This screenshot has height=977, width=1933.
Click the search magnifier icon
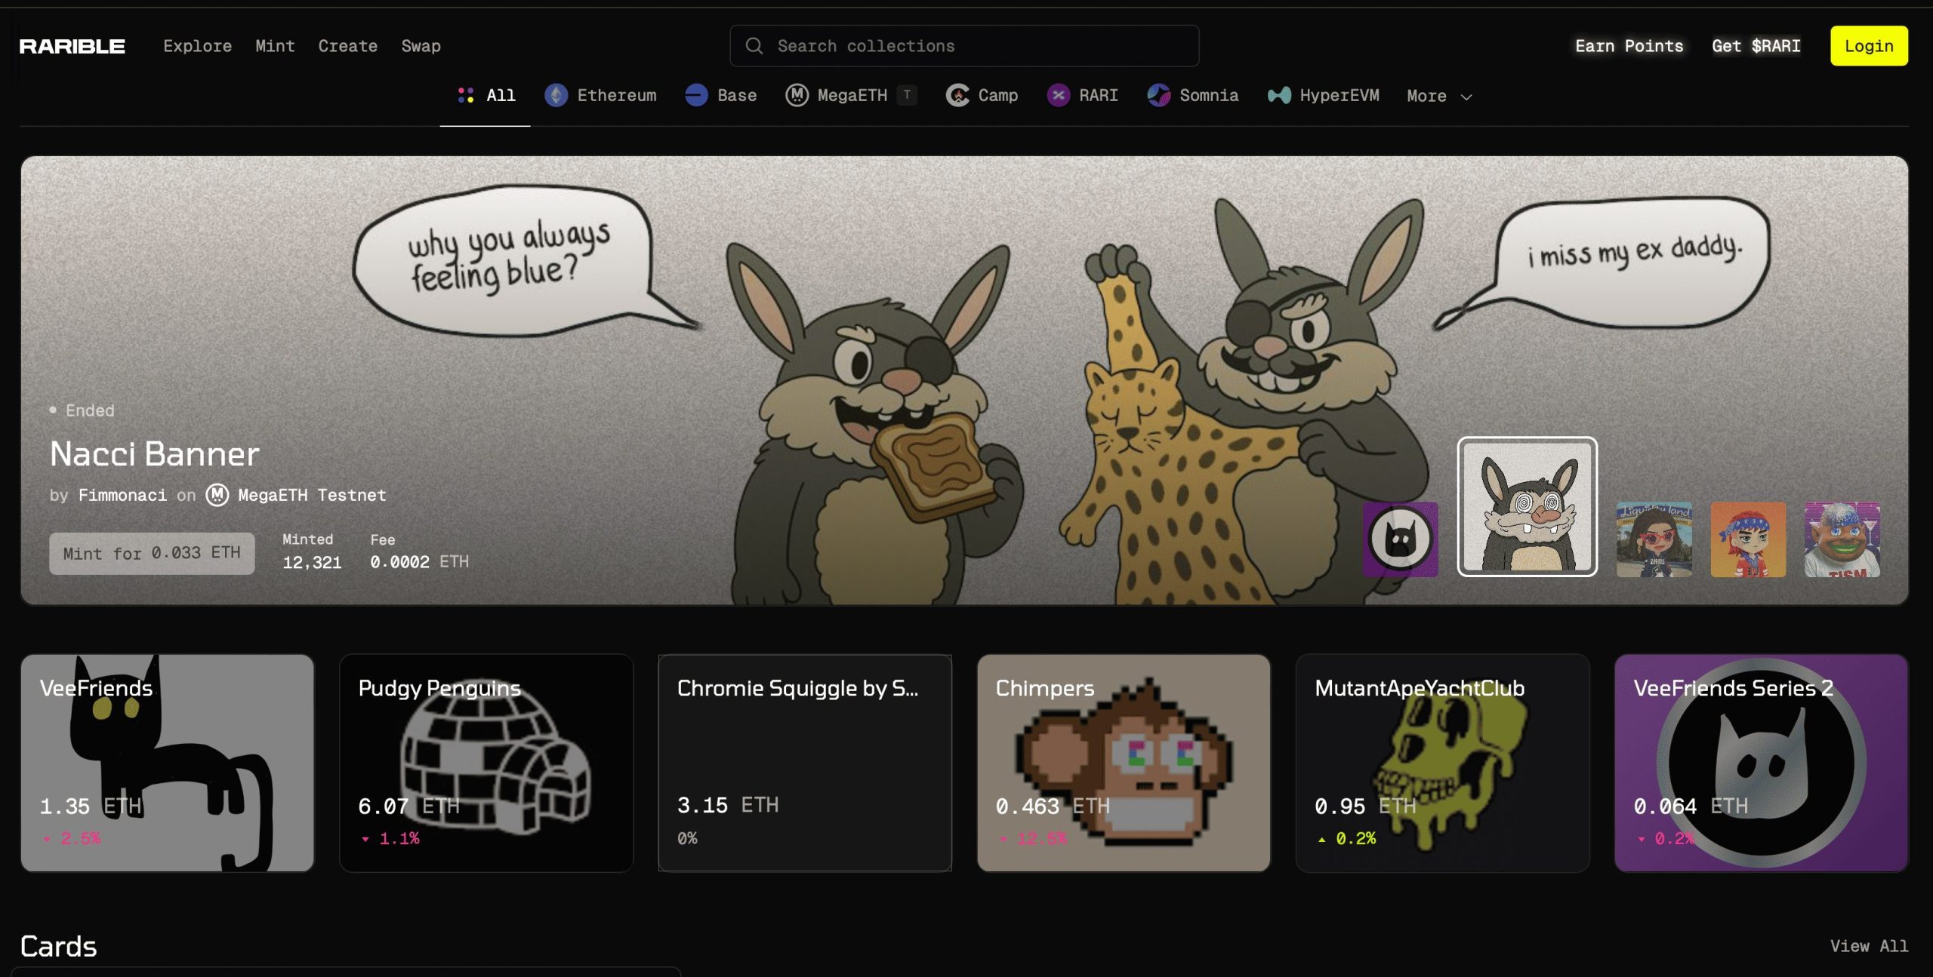(x=754, y=46)
